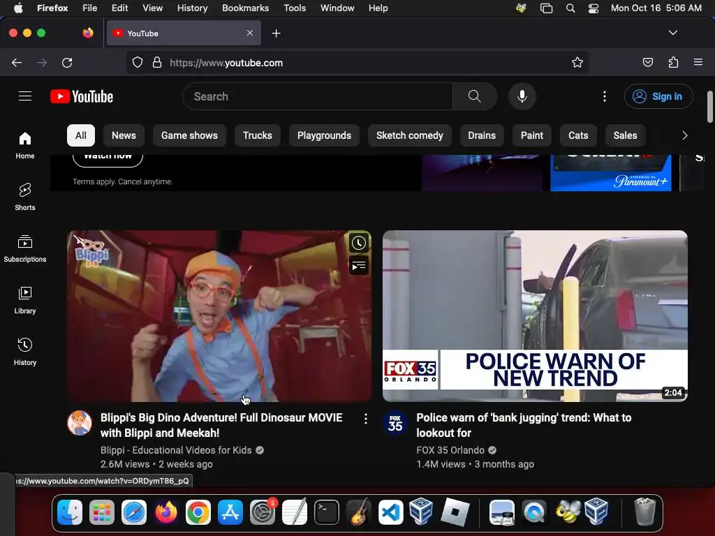Add Blippi video to Watch Later
The height and width of the screenshot is (536, 715).
point(359,243)
